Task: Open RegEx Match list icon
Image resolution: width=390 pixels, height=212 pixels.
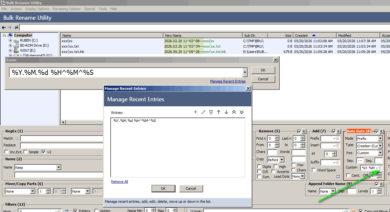Action: [17, 138]
